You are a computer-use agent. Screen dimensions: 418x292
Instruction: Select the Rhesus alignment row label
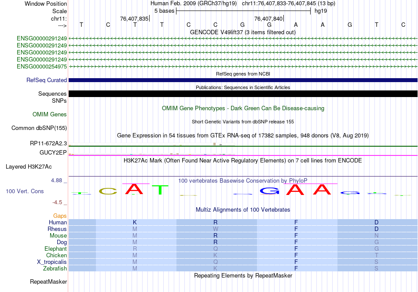tap(57, 229)
